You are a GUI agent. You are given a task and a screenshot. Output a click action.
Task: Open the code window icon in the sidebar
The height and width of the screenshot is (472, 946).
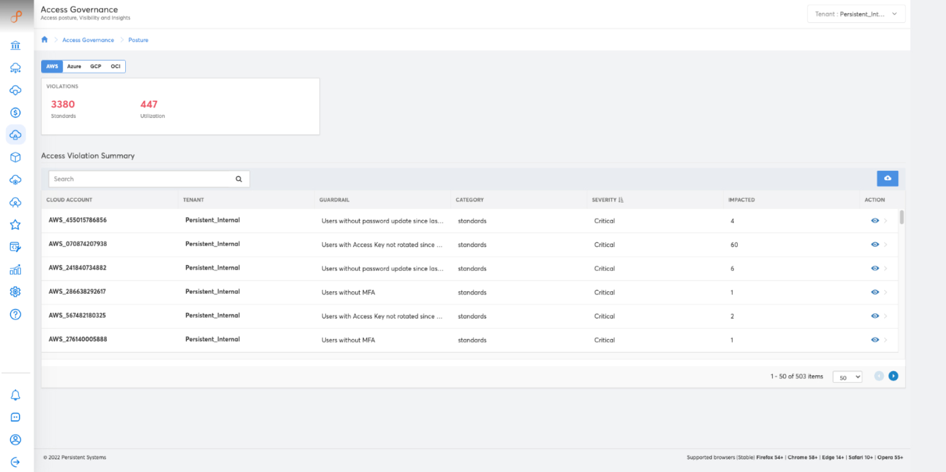[x=16, y=247]
